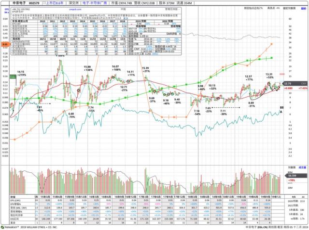Click the orange EPS marker on left axis

tap(4, 44)
